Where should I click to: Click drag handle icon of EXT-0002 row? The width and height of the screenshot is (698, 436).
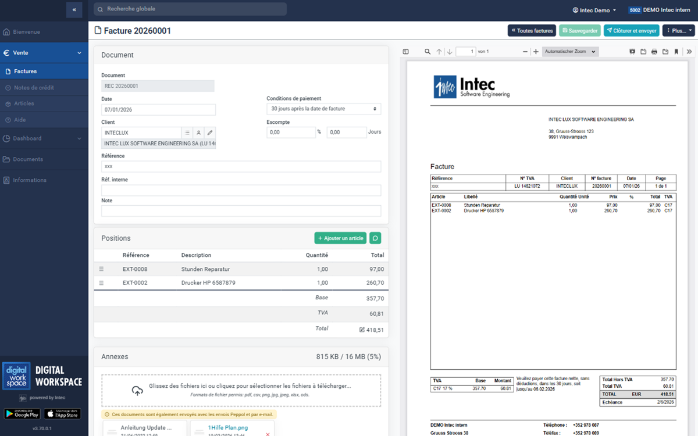coord(101,283)
